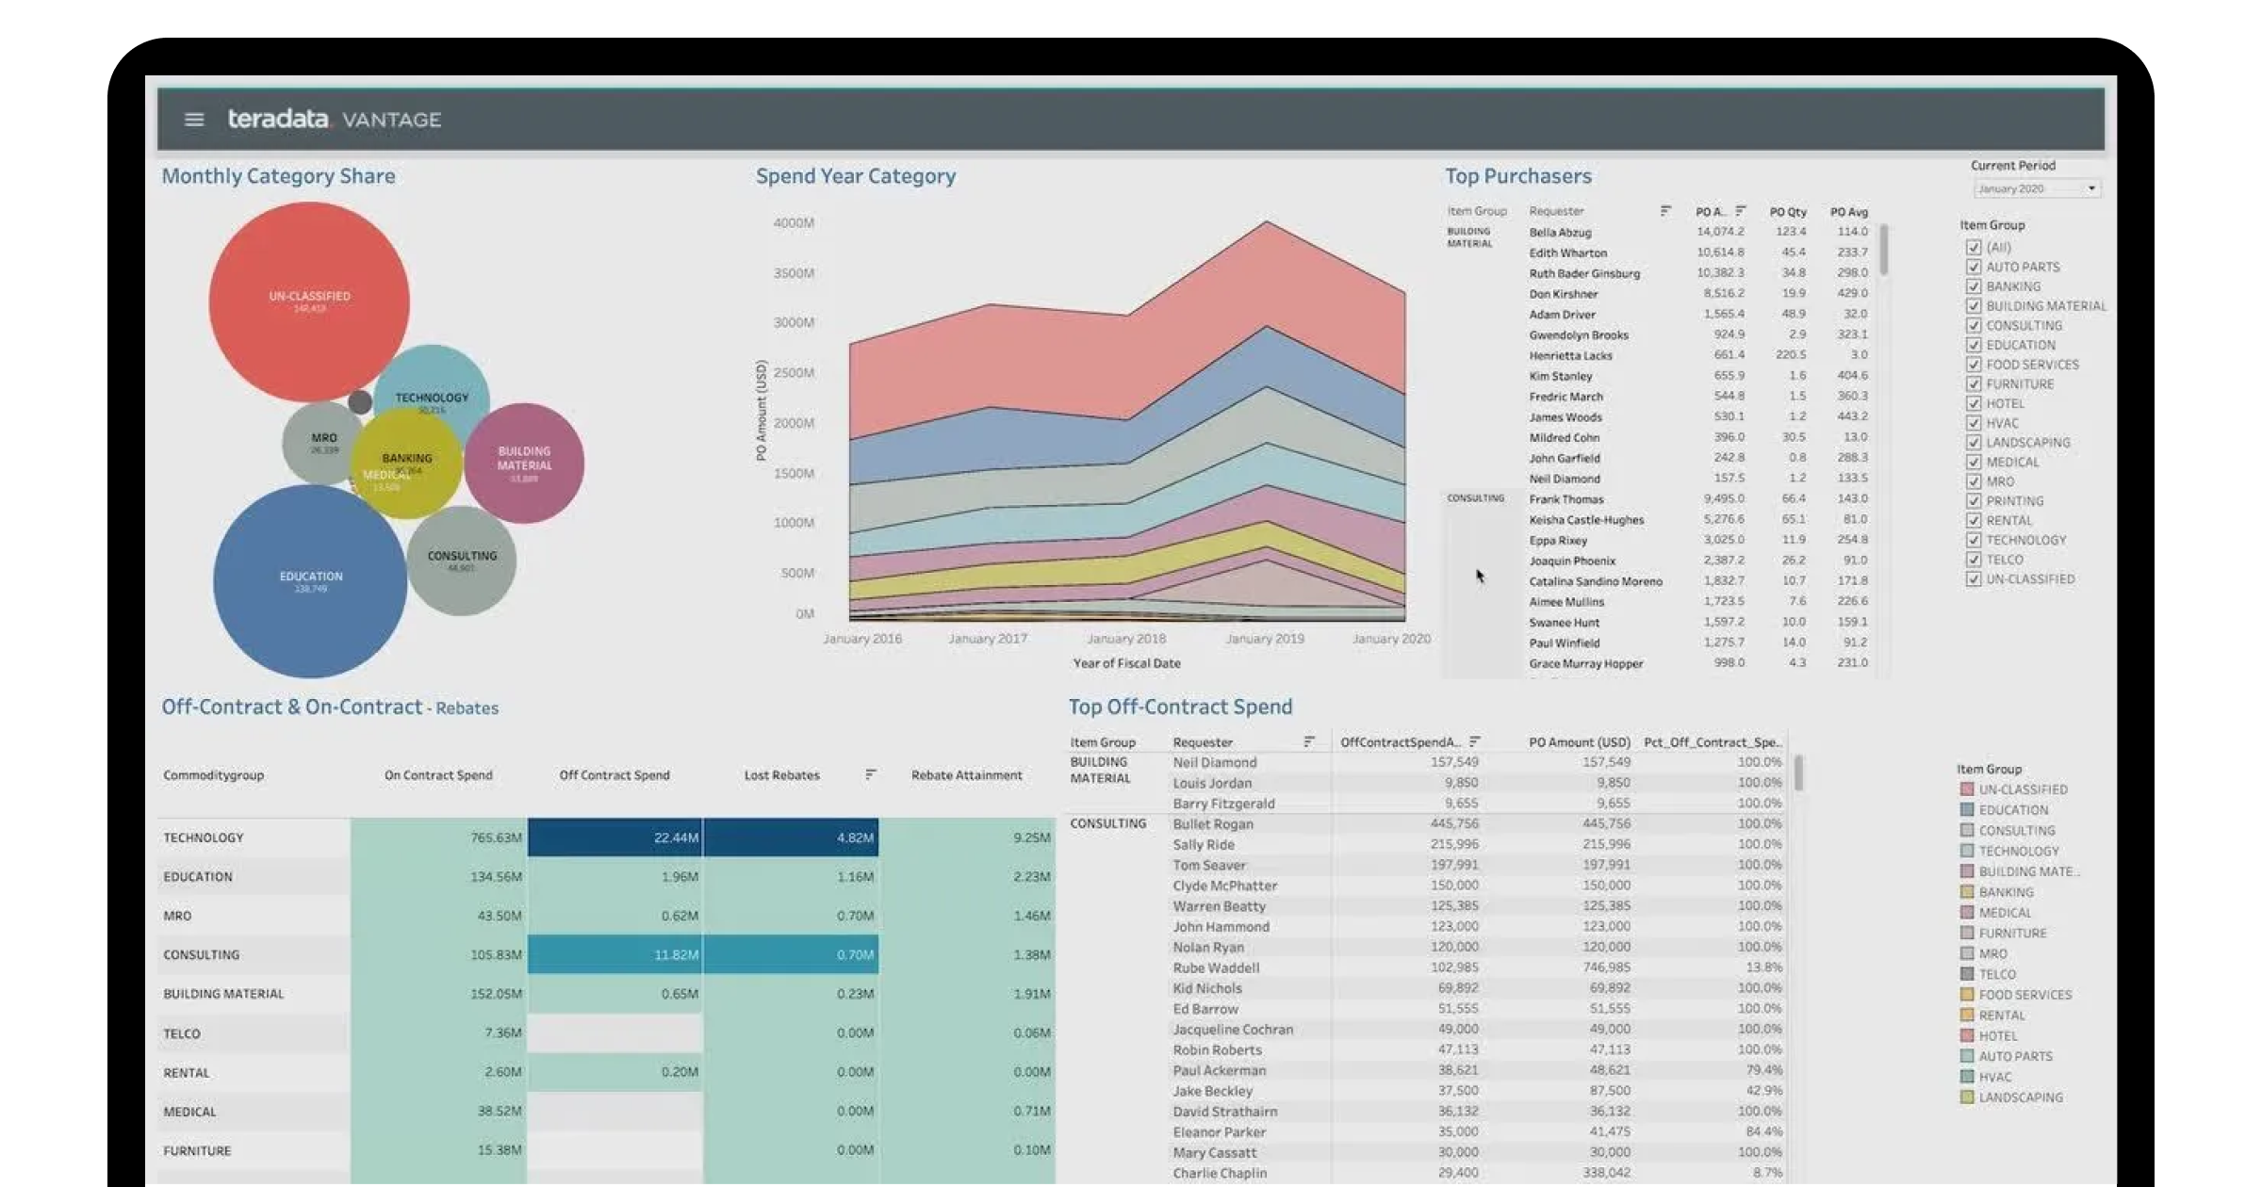Open the Current Period dropdown
This screenshot has width=2262, height=1187.
pos(2037,188)
